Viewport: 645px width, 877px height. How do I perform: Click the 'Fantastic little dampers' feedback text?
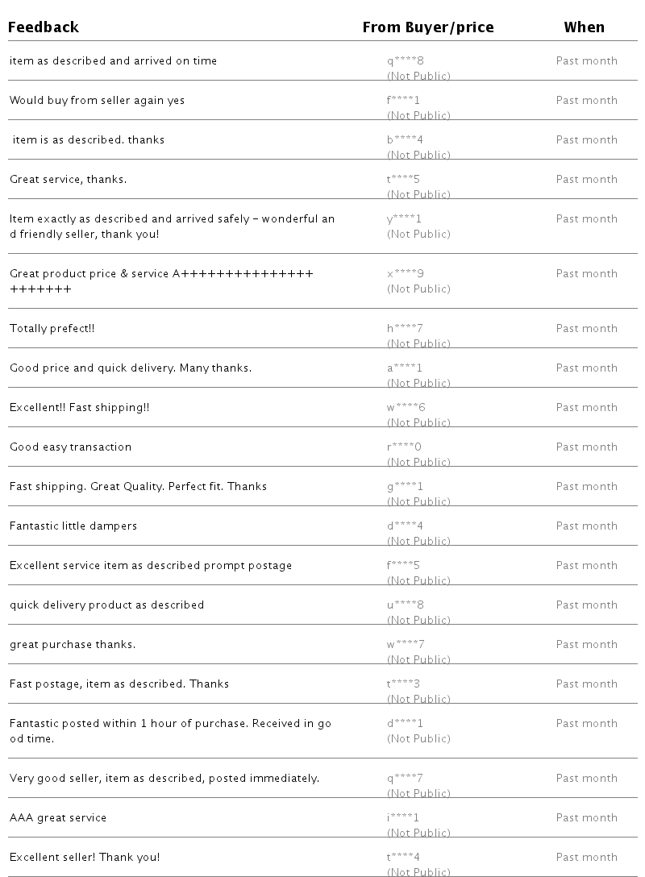(73, 526)
